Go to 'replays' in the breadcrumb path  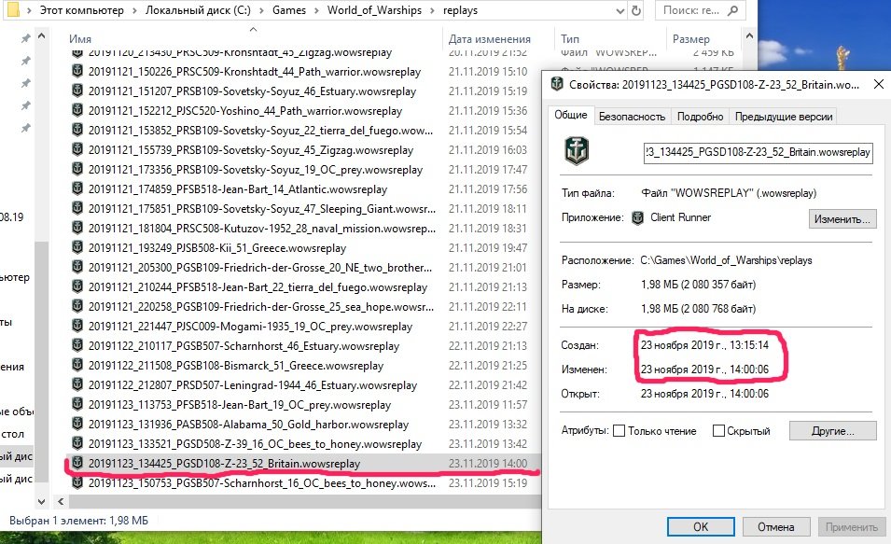click(x=460, y=10)
